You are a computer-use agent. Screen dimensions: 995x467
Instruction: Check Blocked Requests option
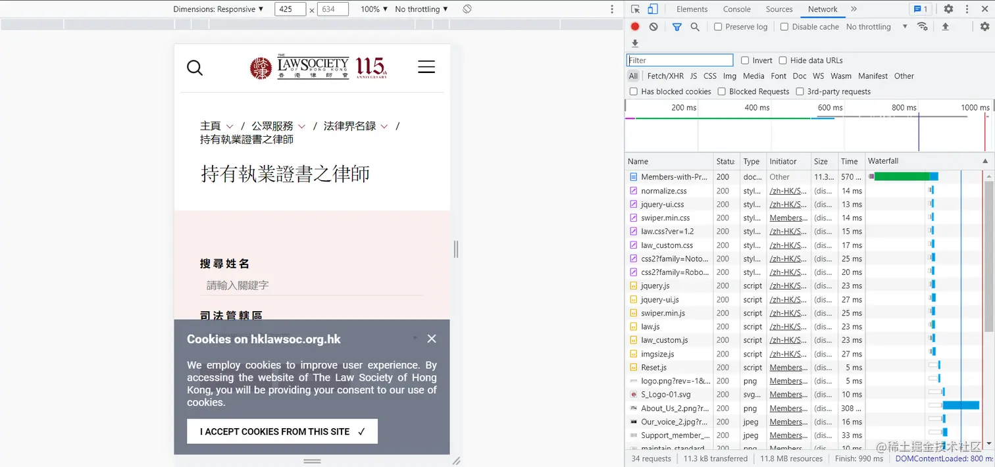coord(722,92)
